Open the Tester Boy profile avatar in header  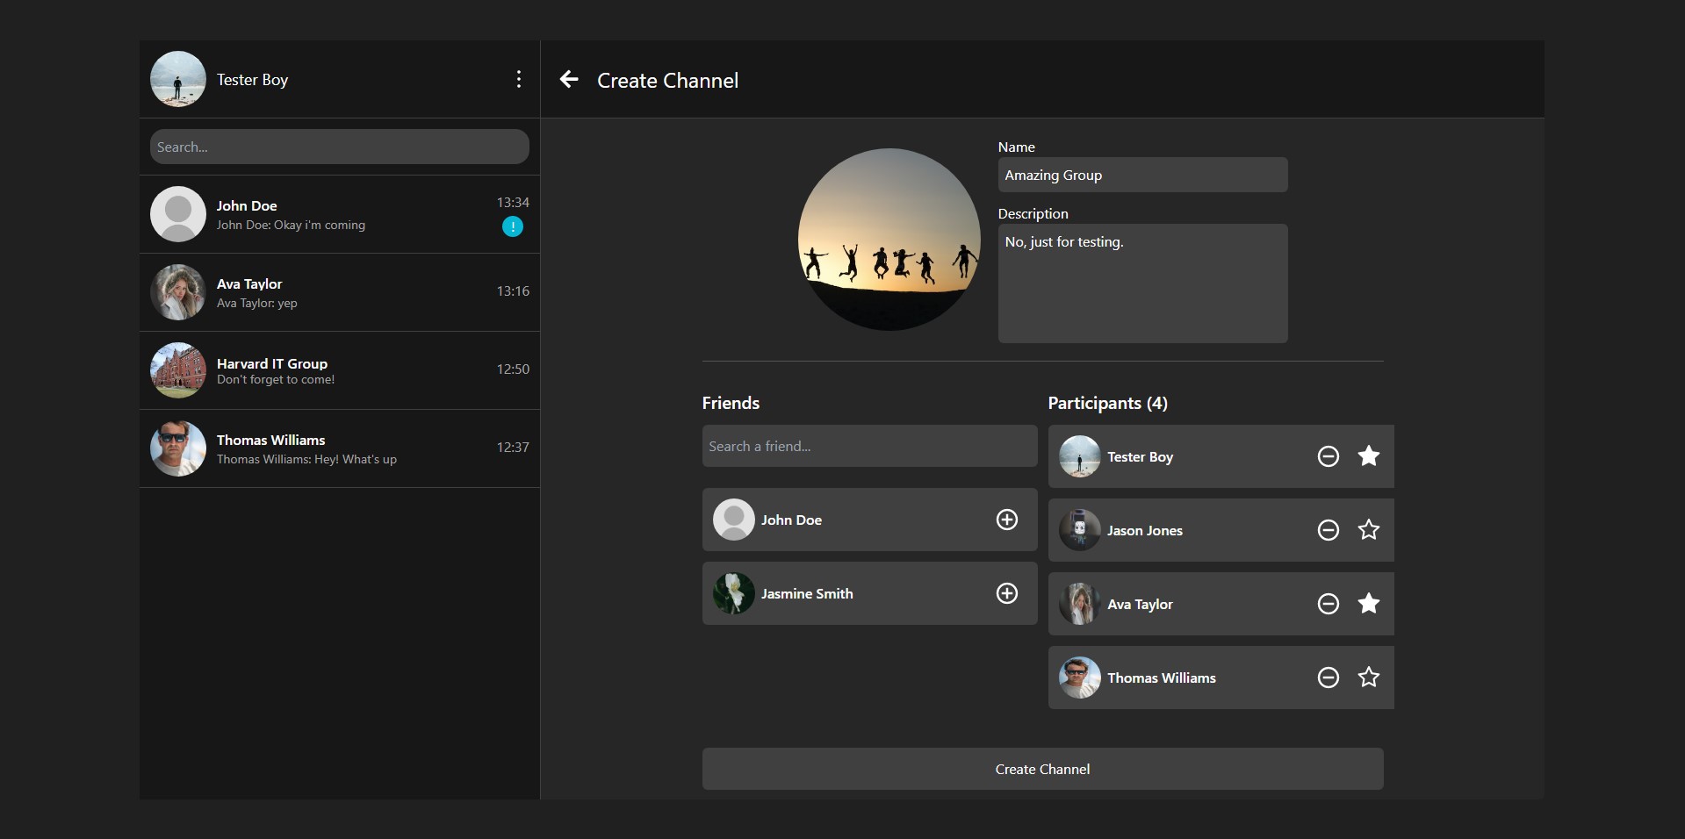pyautogui.click(x=178, y=79)
